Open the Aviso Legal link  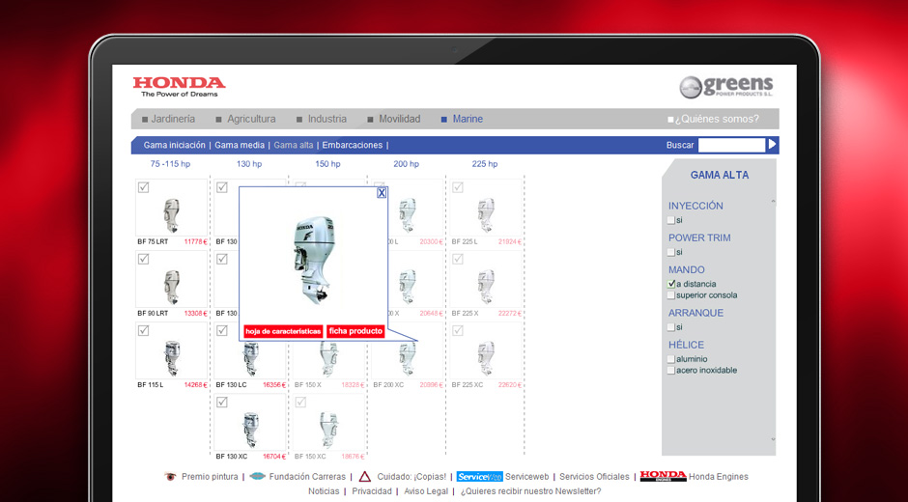click(426, 491)
